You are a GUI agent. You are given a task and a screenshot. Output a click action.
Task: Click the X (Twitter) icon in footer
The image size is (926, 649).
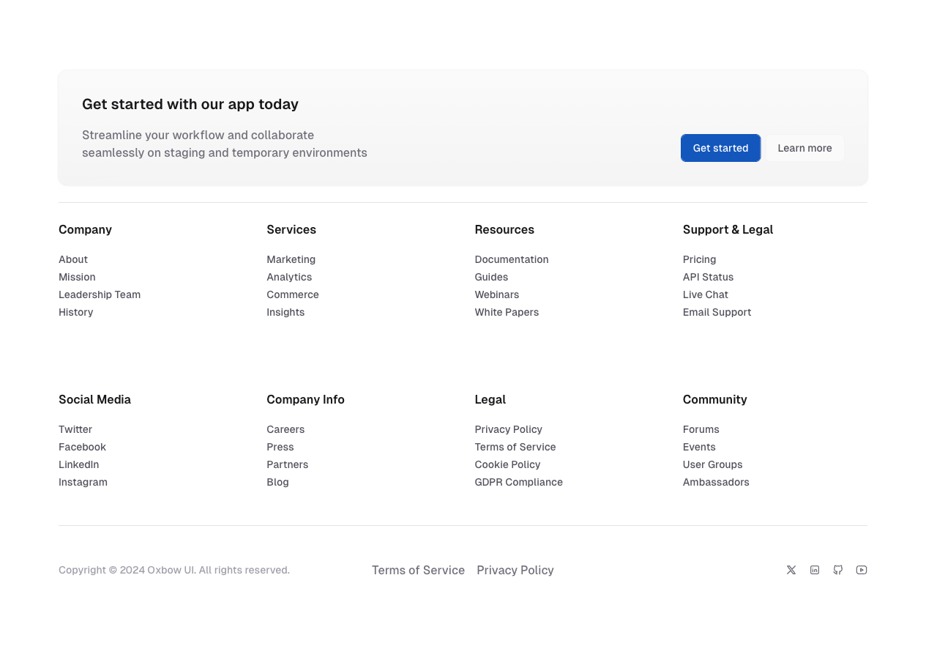(x=791, y=570)
